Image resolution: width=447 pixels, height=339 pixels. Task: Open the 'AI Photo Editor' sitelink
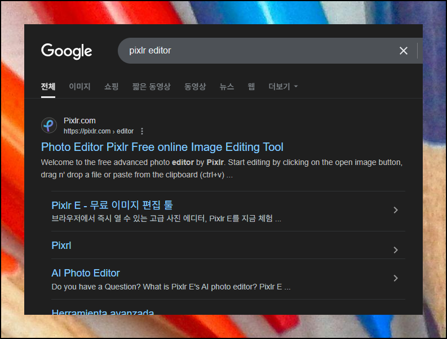(x=86, y=273)
